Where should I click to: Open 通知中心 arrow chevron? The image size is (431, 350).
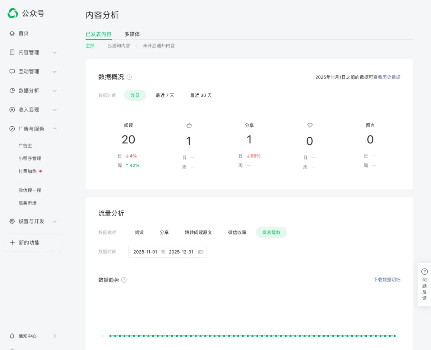tap(55, 336)
